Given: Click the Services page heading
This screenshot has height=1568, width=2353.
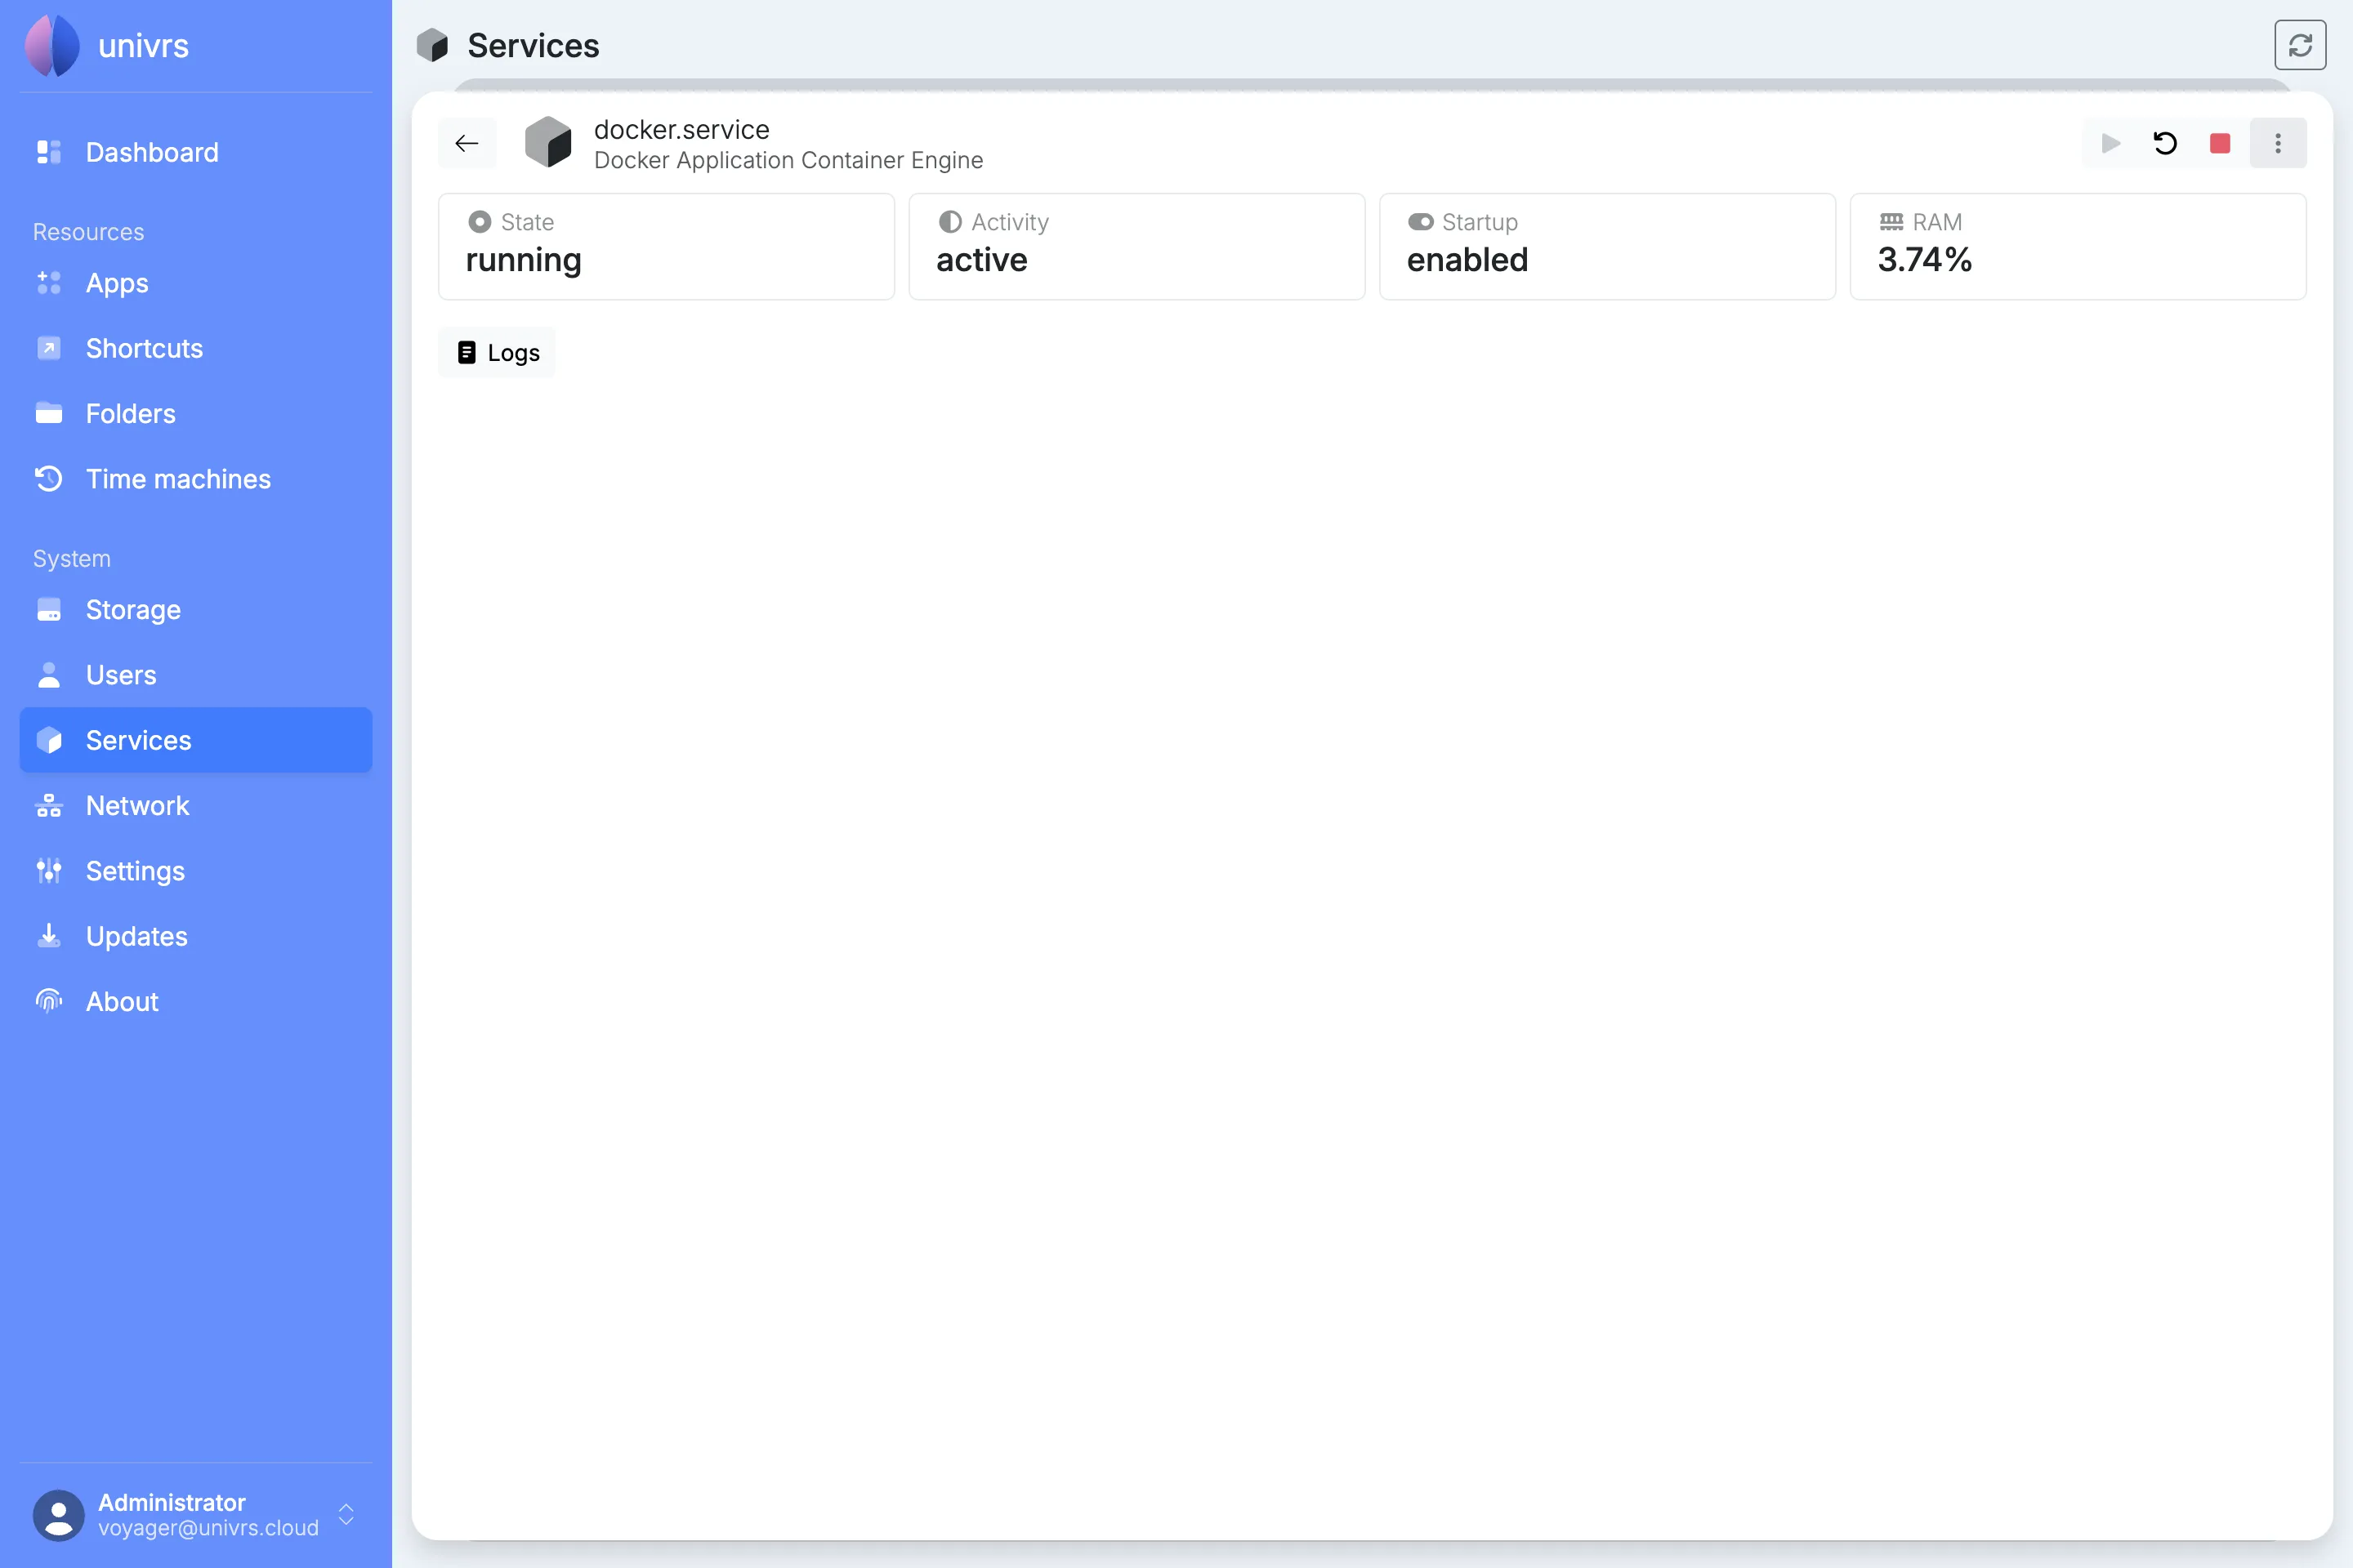Looking at the screenshot, I should coord(534,45).
